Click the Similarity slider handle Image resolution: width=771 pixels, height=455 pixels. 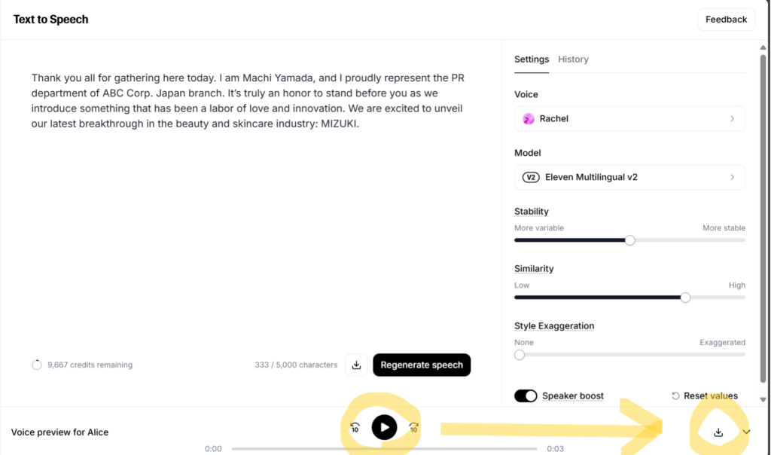685,298
